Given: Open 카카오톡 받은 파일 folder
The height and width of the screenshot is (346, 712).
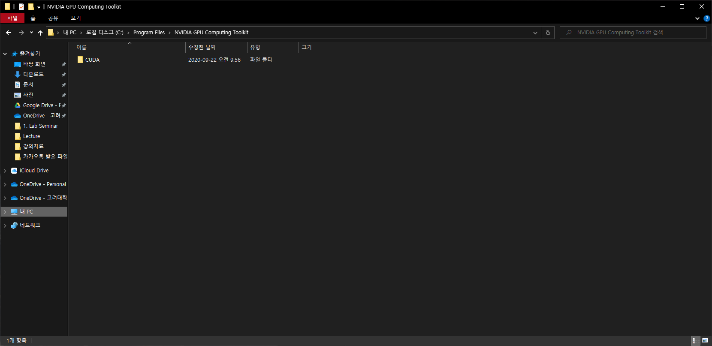Looking at the screenshot, I should coord(45,157).
